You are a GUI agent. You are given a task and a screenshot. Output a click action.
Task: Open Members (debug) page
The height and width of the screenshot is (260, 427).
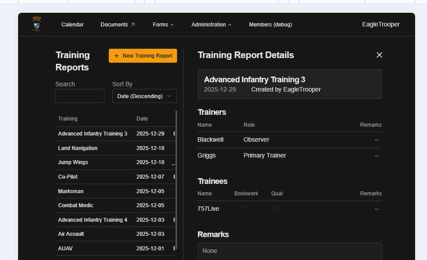(x=270, y=25)
